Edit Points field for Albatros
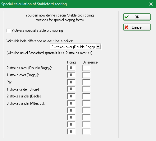 click(x=71, y=103)
